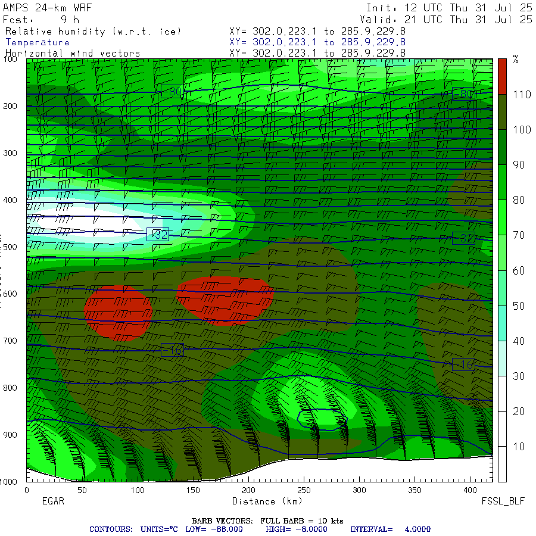The image size is (536, 536).
Task: Click the "%" unit above the colorbar
Action: [516, 59]
